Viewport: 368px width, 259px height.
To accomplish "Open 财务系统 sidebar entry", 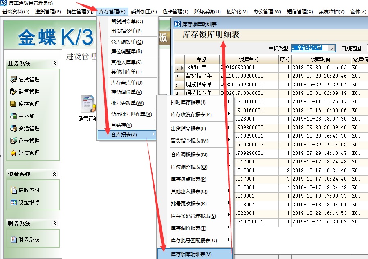I will pos(13,239).
